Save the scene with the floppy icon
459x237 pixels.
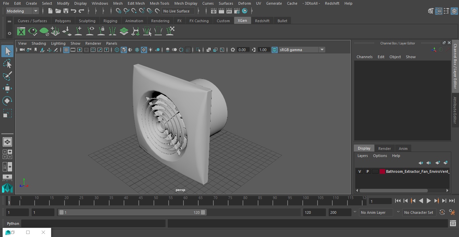(66, 11)
